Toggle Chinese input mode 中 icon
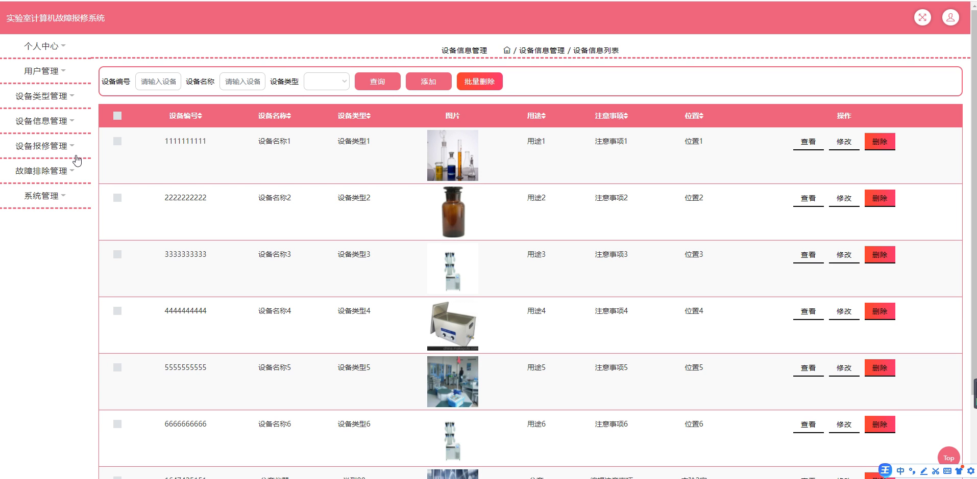Image resolution: width=977 pixels, height=479 pixels. (x=900, y=471)
